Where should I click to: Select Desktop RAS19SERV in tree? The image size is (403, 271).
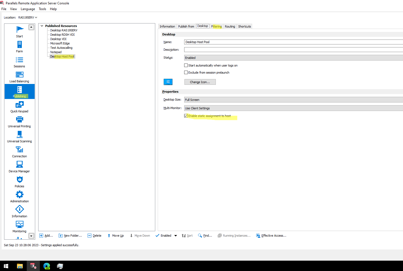pyautogui.click(x=64, y=30)
